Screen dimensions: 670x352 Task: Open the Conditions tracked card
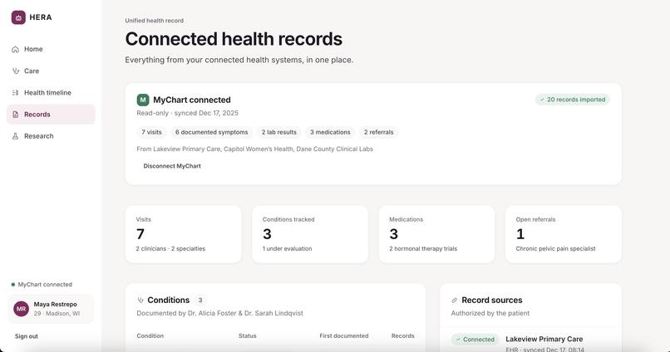310,234
